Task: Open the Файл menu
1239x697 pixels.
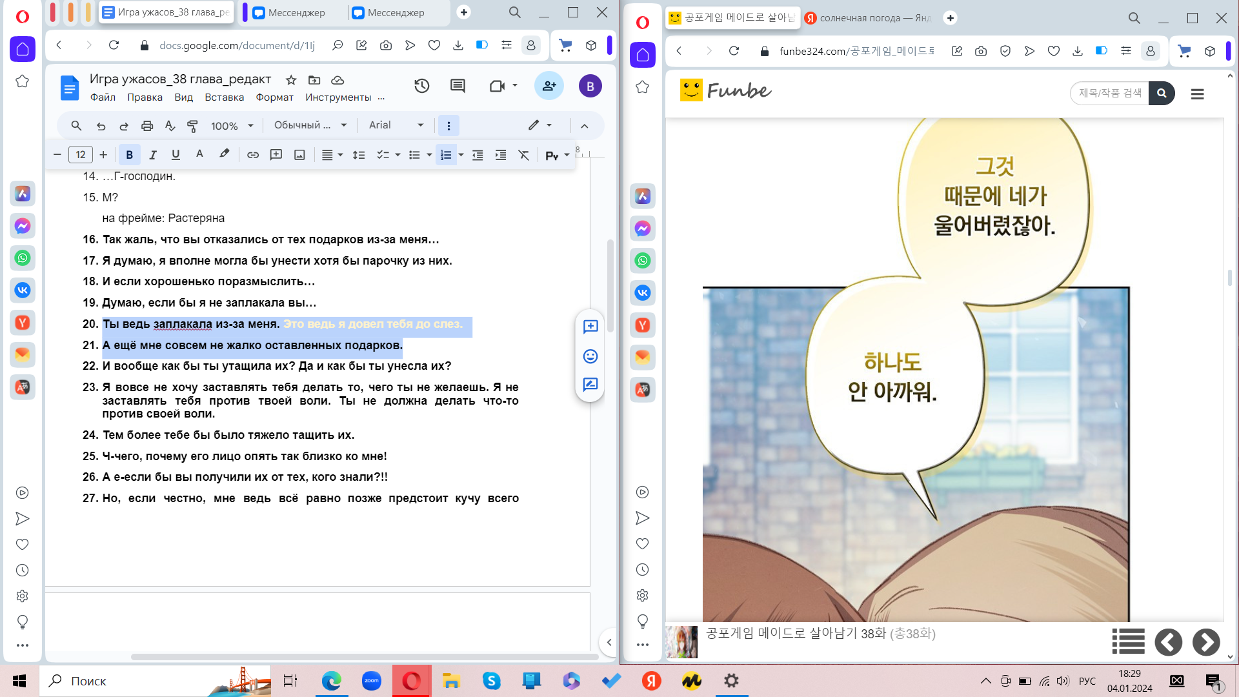Action: (x=103, y=97)
